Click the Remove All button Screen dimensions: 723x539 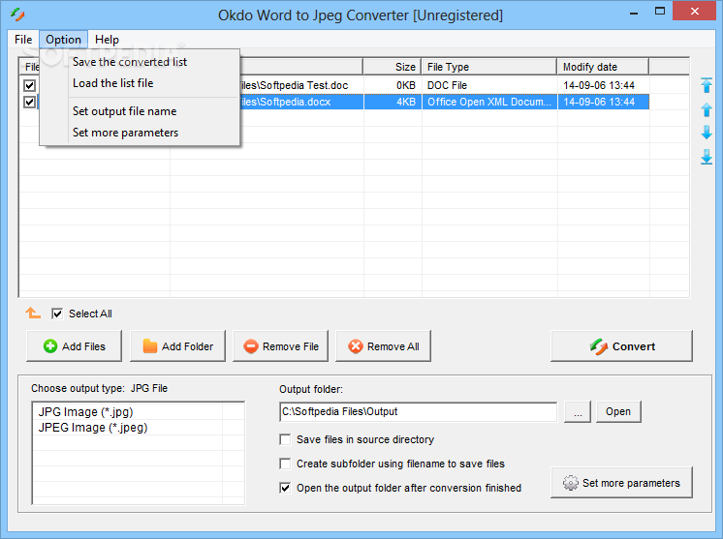pos(383,346)
